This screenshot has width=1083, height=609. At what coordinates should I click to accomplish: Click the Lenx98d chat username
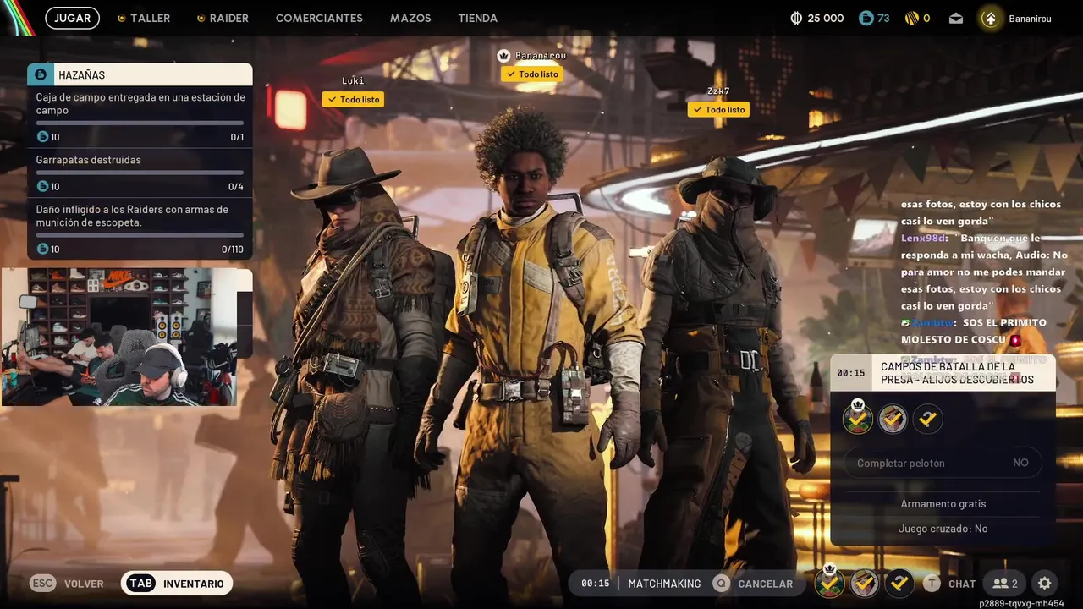pyautogui.click(x=923, y=239)
